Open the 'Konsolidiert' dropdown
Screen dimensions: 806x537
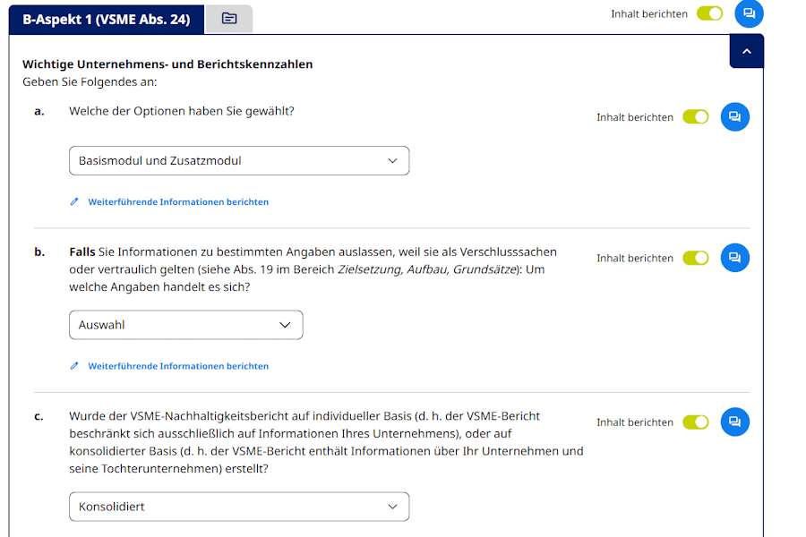[x=239, y=507]
